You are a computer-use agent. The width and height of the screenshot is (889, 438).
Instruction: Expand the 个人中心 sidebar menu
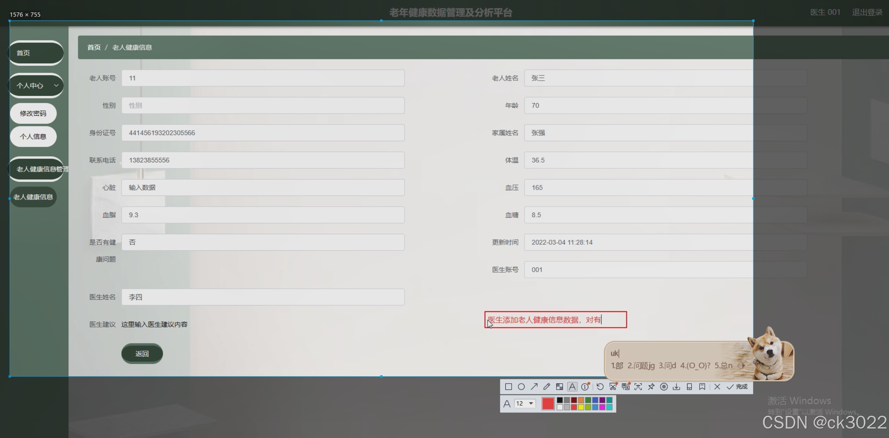click(x=36, y=85)
